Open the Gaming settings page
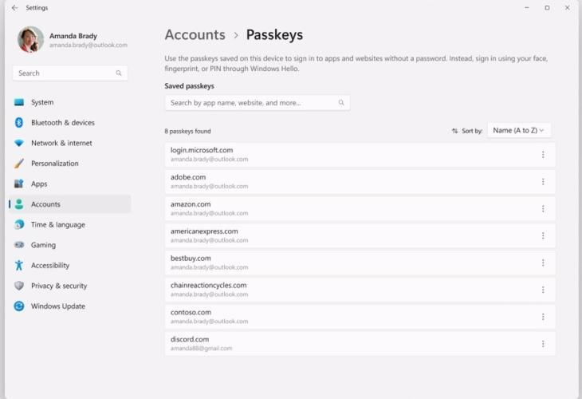This screenshot has width=582, height=399. [x=43, y=245]
